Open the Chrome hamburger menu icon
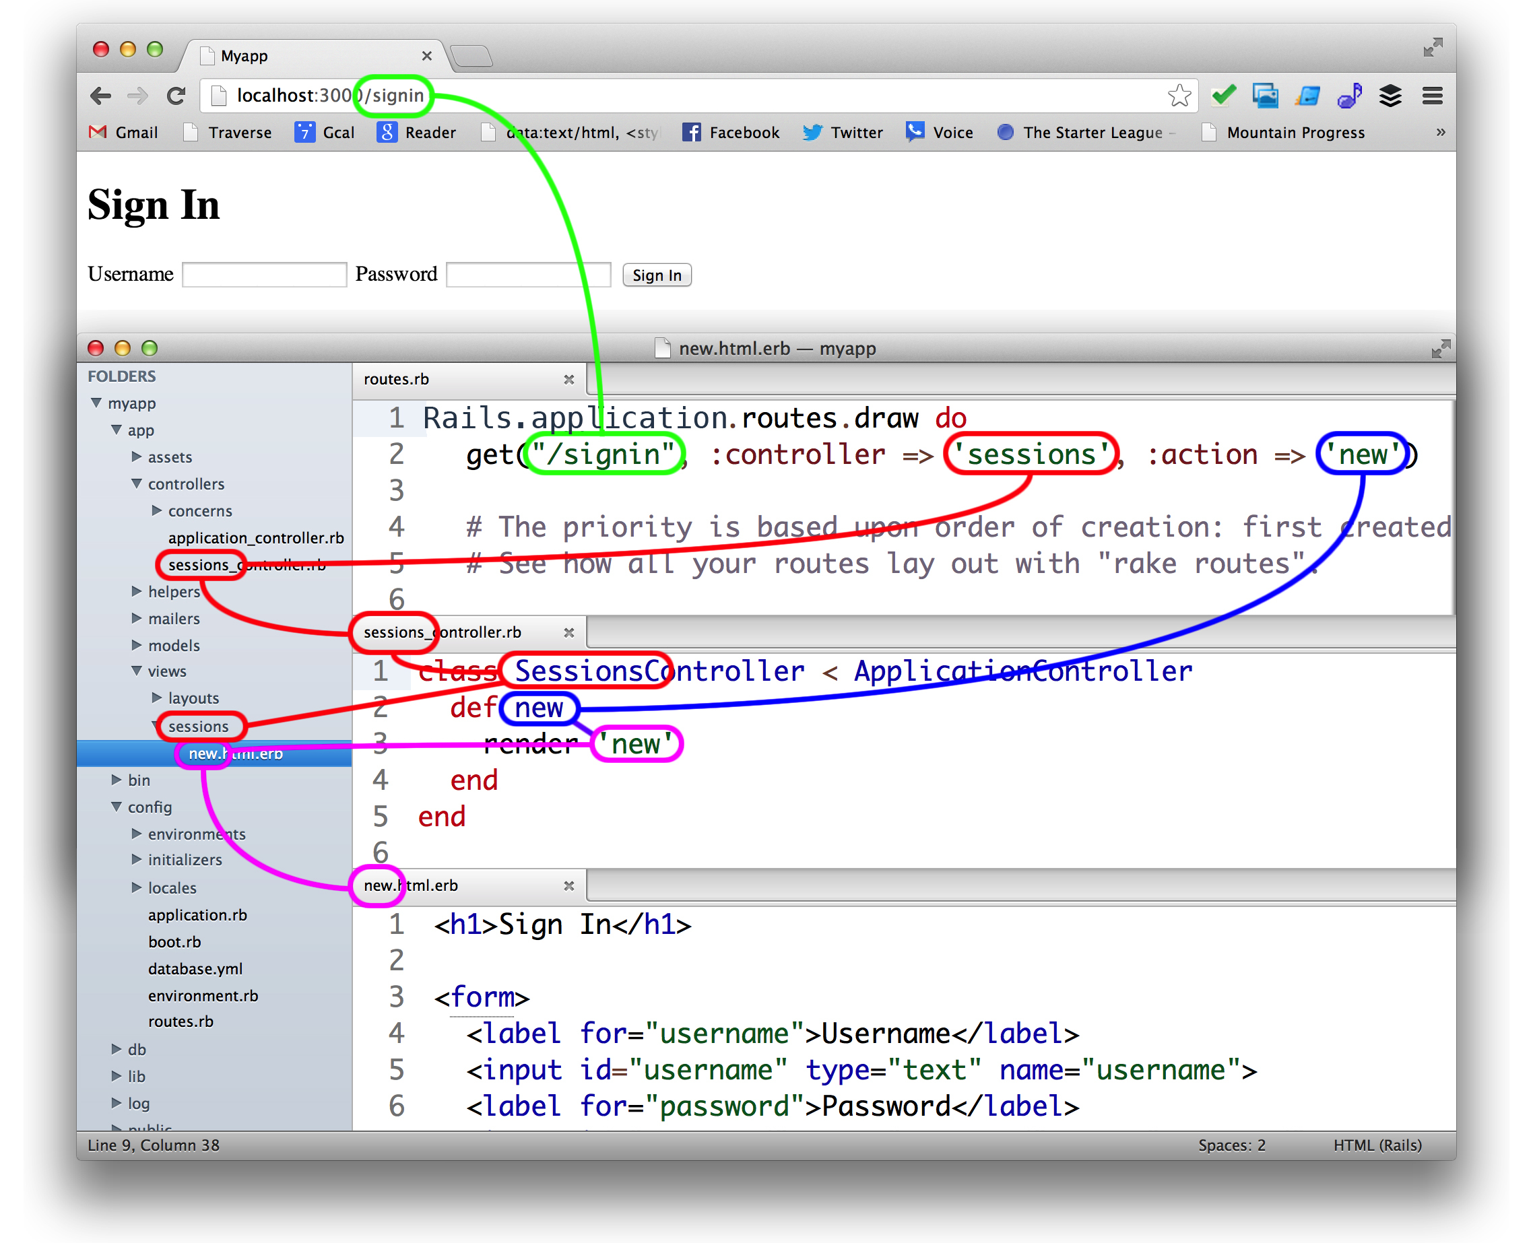1533x1243 pixels. 1432,95
